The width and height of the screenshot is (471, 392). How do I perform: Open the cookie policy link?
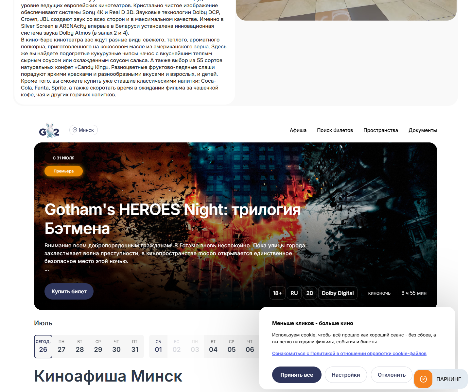[349, 353]
